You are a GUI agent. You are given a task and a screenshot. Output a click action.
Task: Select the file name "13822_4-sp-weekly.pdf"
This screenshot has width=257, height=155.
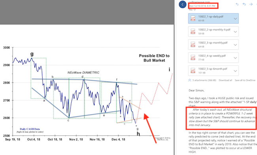[212, 56]
